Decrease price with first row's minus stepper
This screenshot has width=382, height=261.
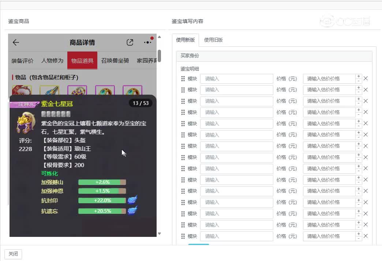point(359,81)
